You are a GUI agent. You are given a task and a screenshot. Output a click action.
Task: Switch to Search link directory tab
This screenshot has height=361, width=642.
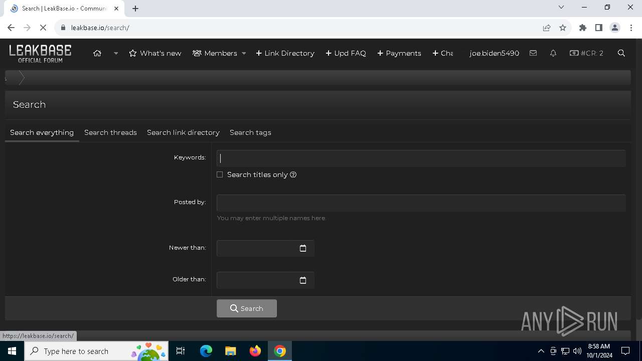click(183, 132)
